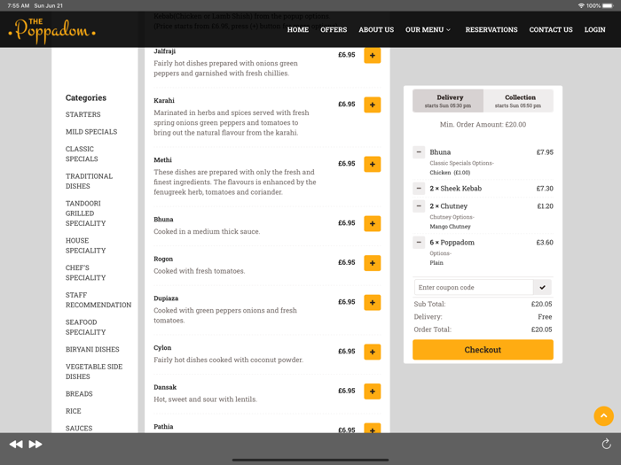Reload the page with refresh icon
Screen dimensions: 621x465
click(x=606, y=444)
